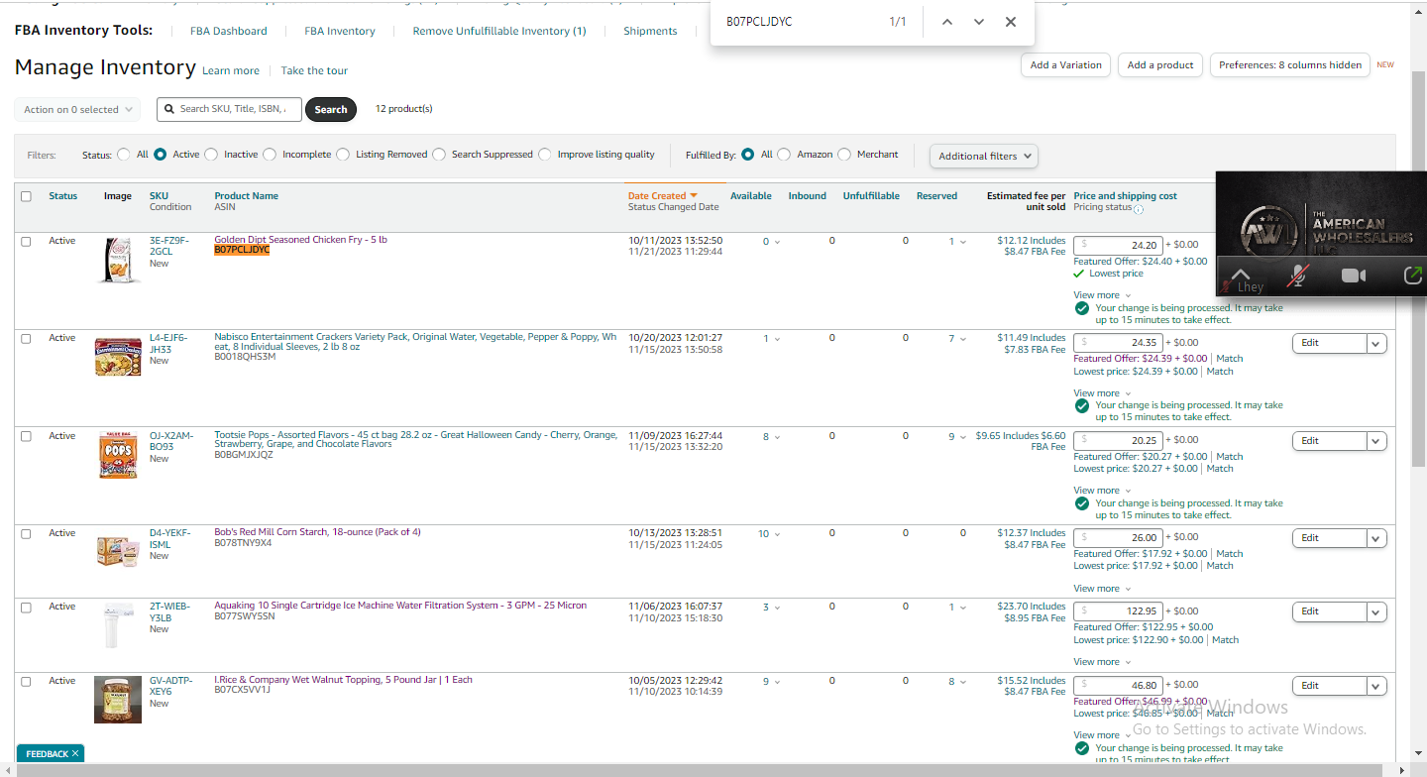Screen dimensions: 1427x777
Task: Select Improve listing quality filter
Action: pyautogui.click(x=545, y=155)
